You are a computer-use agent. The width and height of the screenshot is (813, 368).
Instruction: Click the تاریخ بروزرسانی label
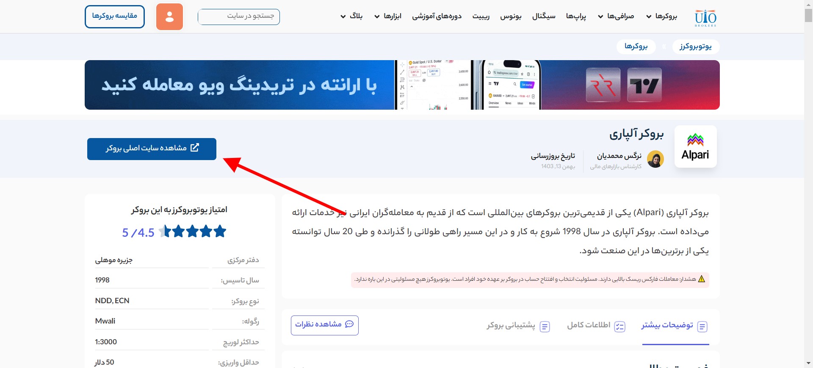point(553,156)
